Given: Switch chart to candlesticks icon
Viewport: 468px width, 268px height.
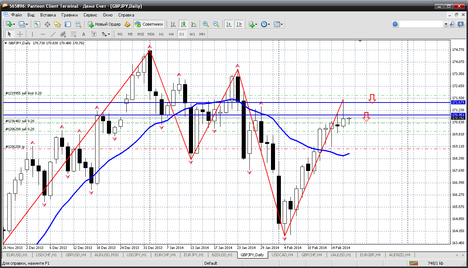Looking at the screenshot, I should tap(183, 24).
